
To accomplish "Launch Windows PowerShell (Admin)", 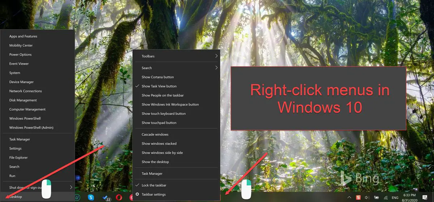I will tap(37, 127).
